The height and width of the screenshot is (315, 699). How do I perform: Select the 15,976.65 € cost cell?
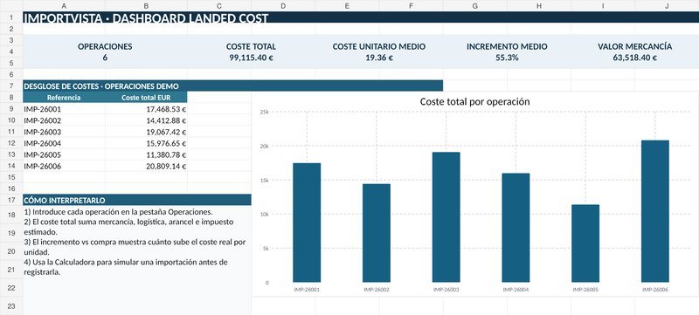click(146, 143)
